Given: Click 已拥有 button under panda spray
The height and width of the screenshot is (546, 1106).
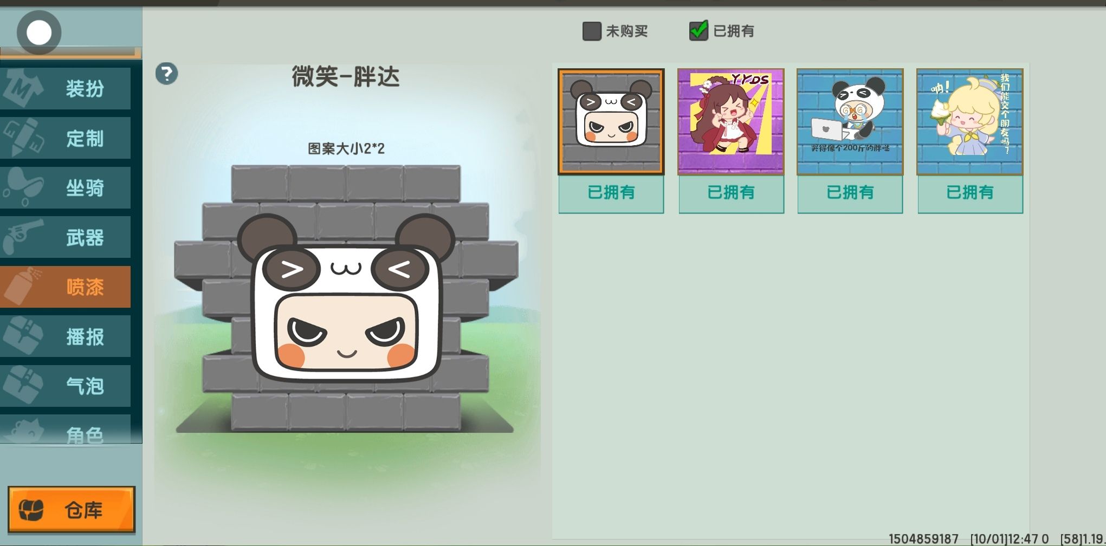Looking at the screenshot, I should [x=611, y=193].
